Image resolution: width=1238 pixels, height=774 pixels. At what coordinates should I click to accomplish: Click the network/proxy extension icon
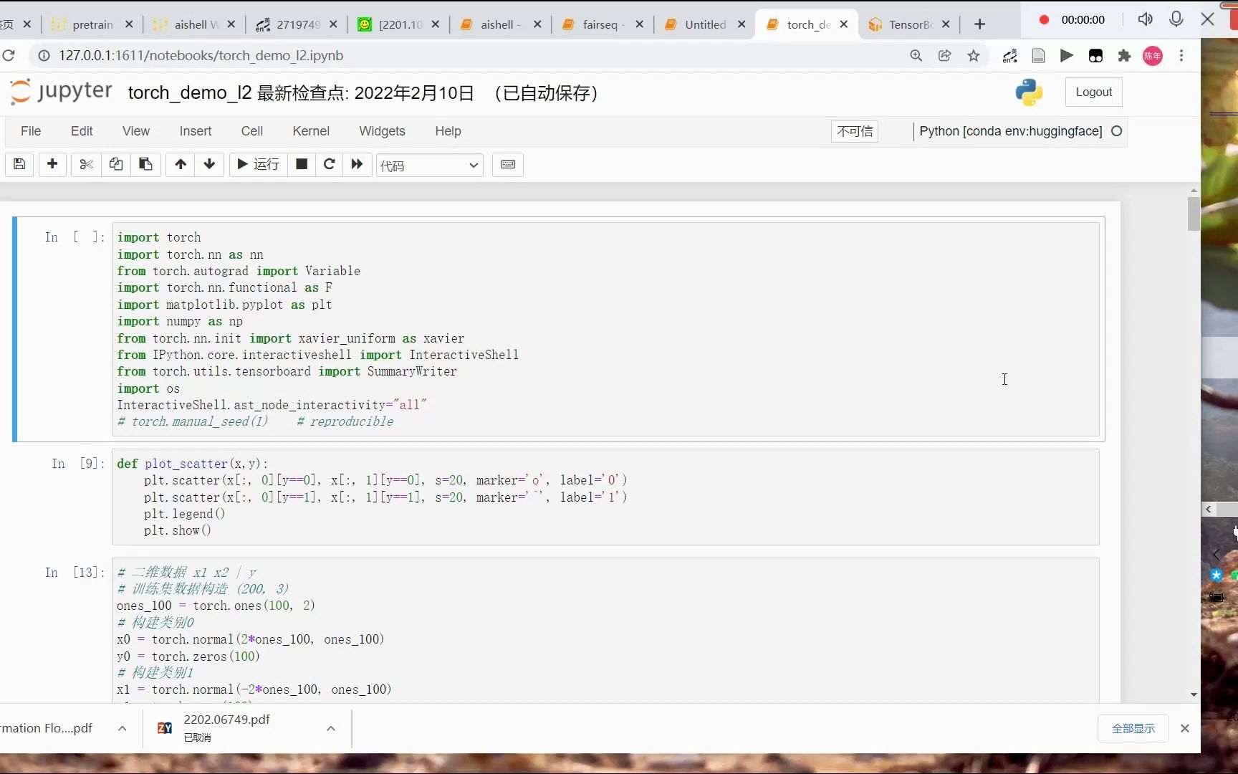[1009, 55]
